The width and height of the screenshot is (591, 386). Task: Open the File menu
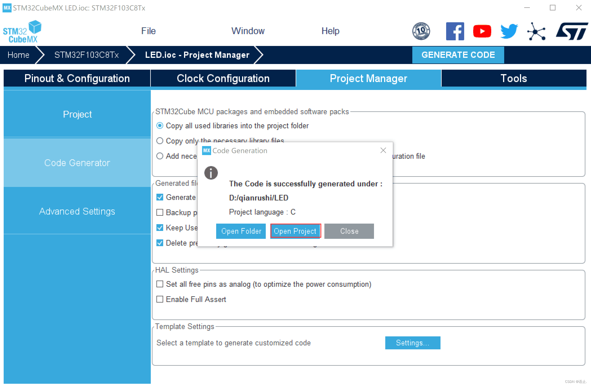[148, 31]
